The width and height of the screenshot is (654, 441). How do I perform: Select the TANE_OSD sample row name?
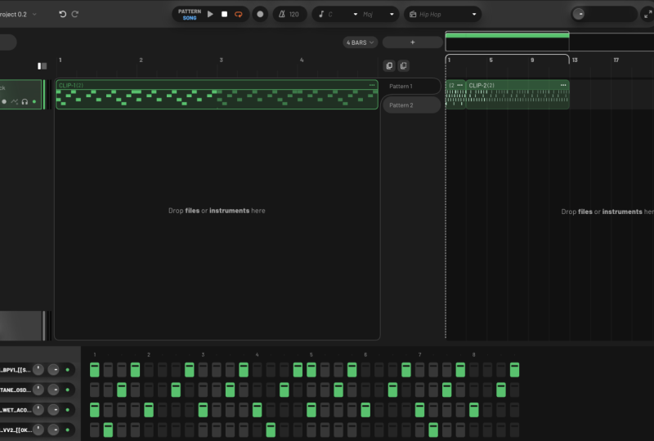coord(16,390)
